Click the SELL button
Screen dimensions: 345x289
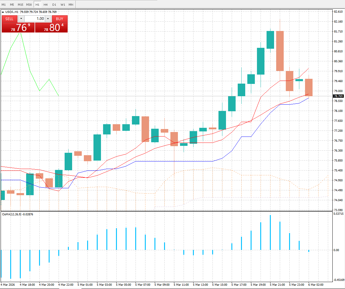pos(9,19)
